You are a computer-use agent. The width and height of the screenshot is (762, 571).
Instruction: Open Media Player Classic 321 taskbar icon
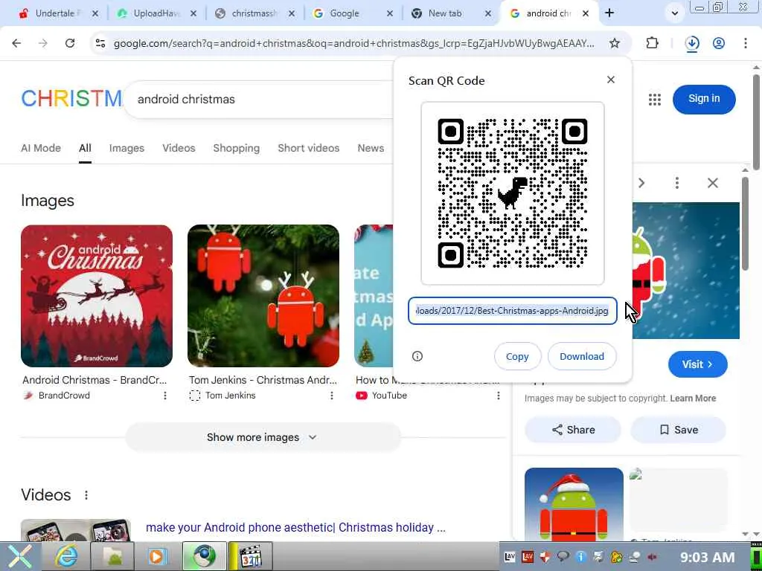coord(250,556)
